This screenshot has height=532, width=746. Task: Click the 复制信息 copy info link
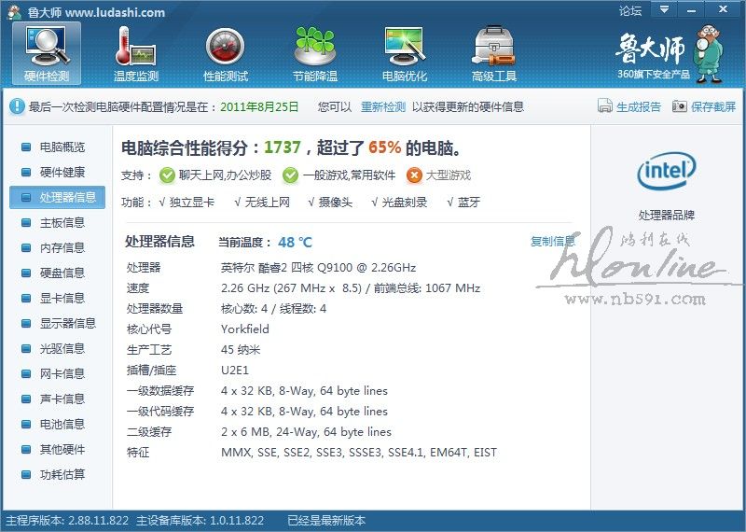552,242
